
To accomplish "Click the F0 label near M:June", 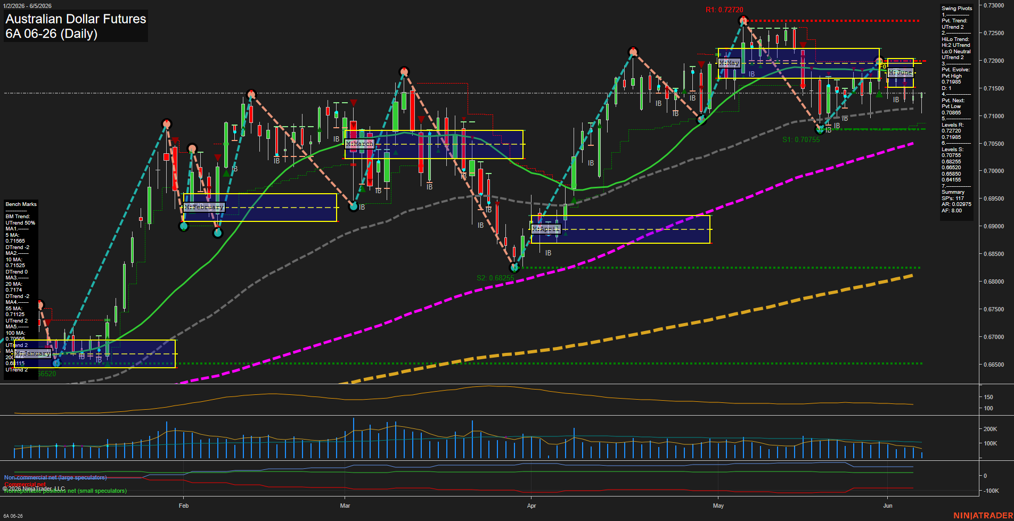I will pyautogui.click(x=882, y=67).
